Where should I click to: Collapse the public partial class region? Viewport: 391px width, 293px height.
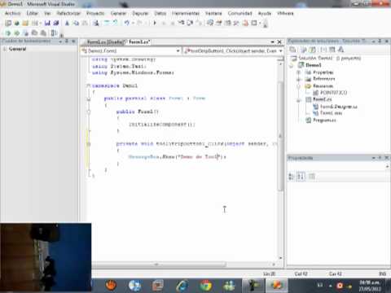pyautogui.click(x=89, y=98)
